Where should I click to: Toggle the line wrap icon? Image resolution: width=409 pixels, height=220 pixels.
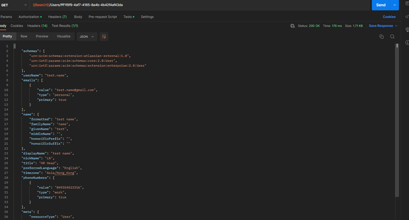pyautogui.click(x=104, y=37)
